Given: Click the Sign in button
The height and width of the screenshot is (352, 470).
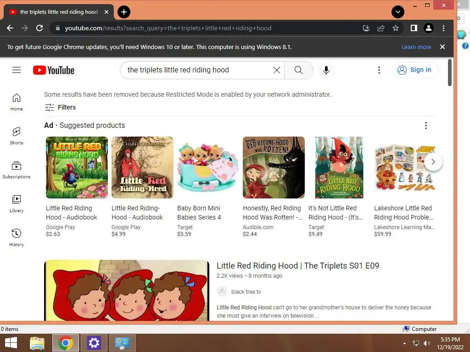Looking at the screenshot, I should click(x=415, y=70).
